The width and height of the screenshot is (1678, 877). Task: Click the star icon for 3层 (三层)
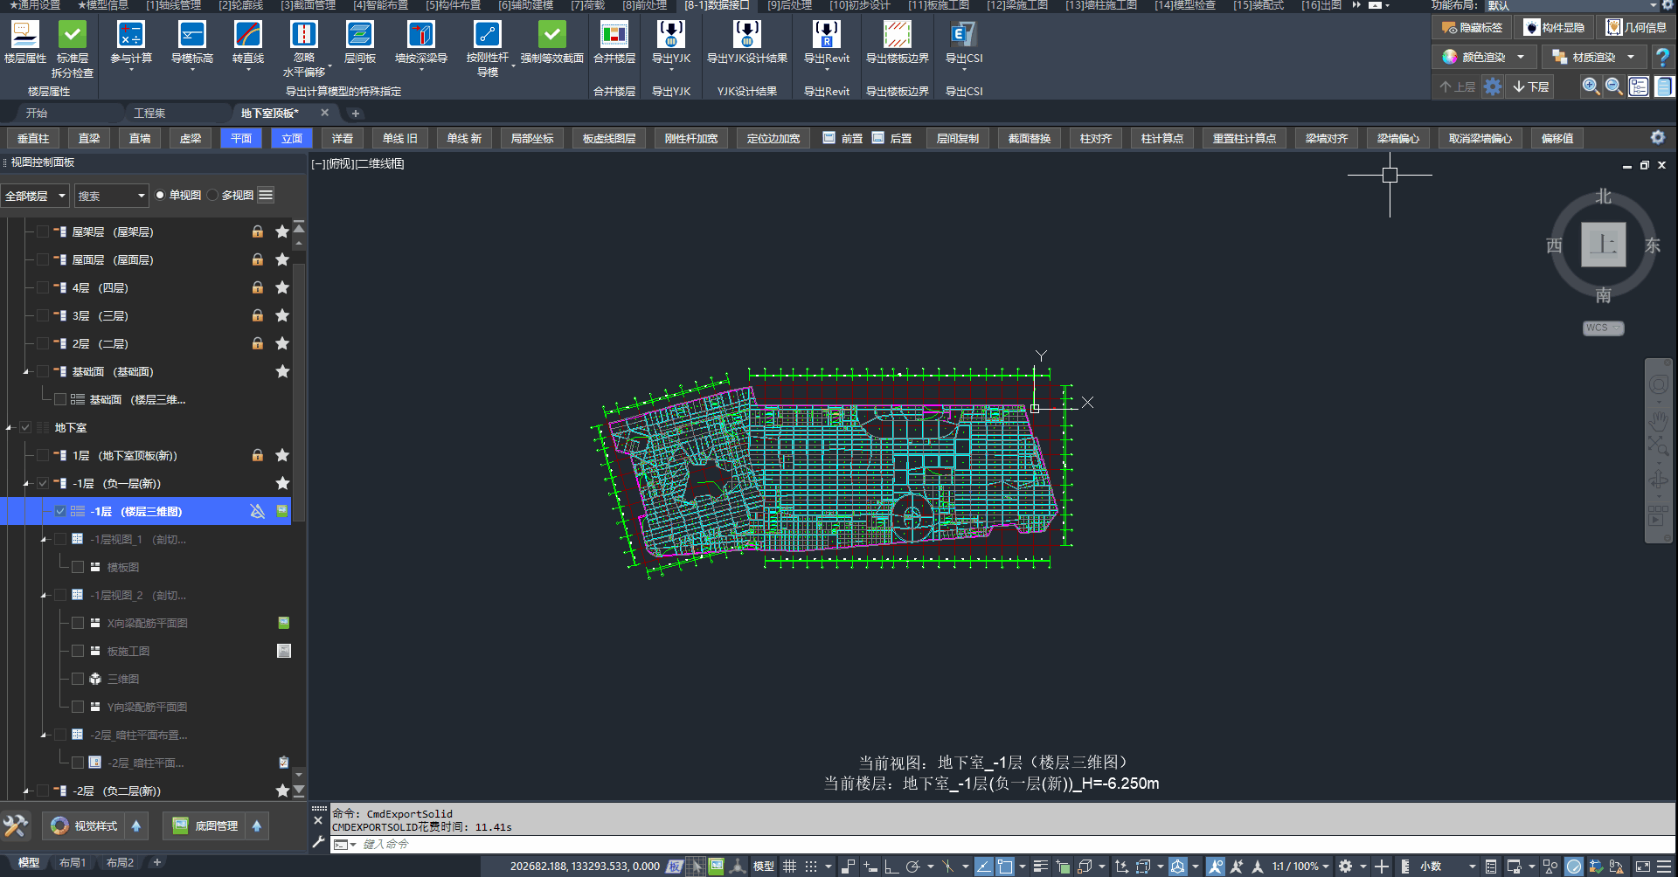pyautogui.click(x=282, y=315)
